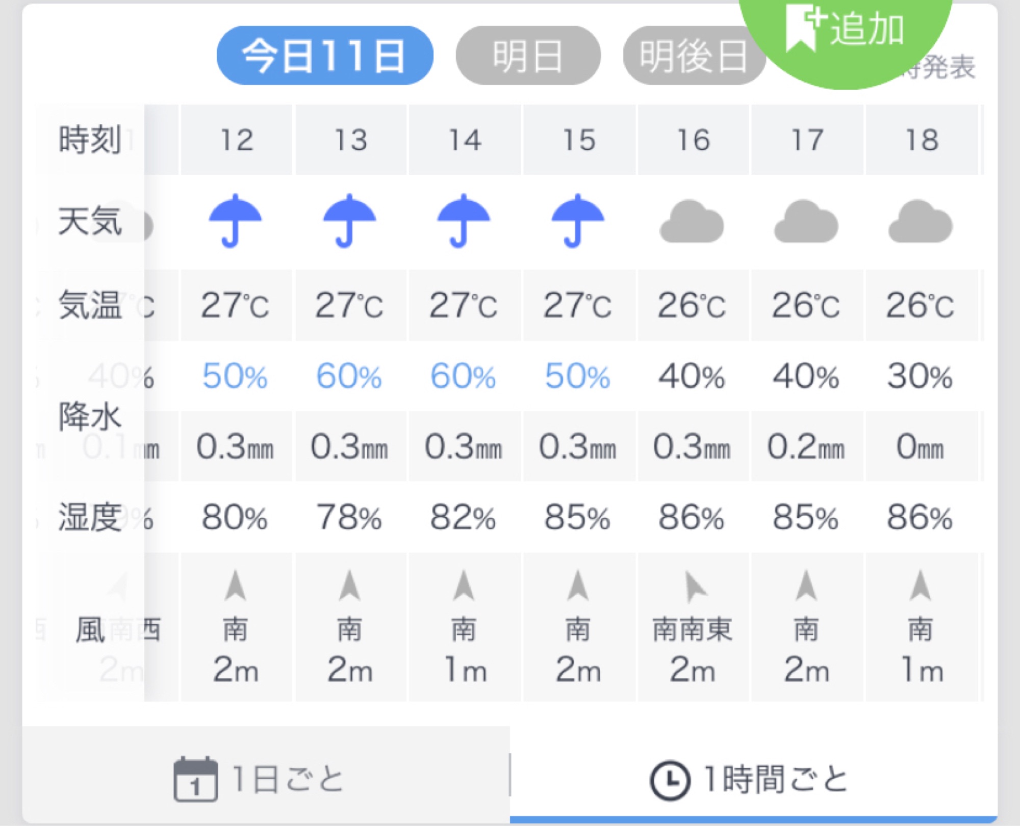Click the 86% humidity cell at hour 18
Screen dimensions: 1020x826
coord(920,517)
